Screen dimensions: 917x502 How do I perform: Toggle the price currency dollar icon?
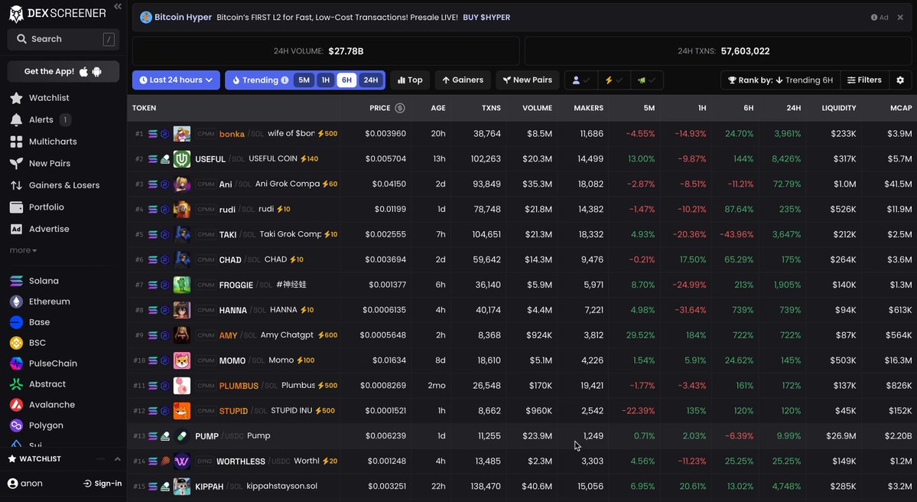click(x=400, y=108)
